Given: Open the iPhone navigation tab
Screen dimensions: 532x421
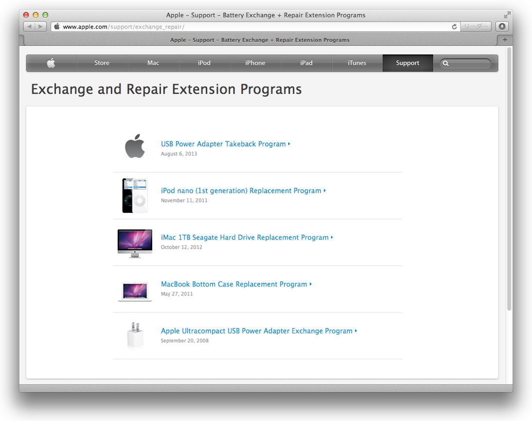Looking at the screenshot, I should (x=255, y=63).
